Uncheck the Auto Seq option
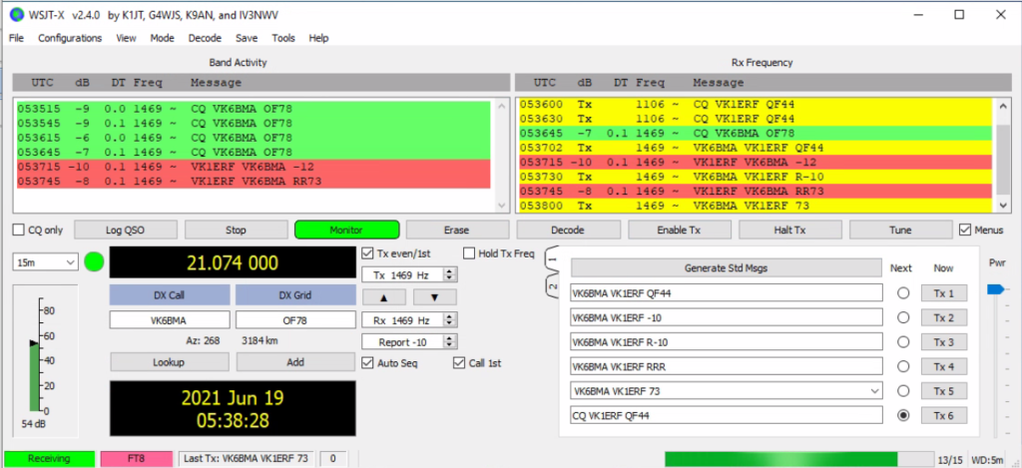Image resolution: width=1022 pixels, height=468 pixels. tap(367, 363)
